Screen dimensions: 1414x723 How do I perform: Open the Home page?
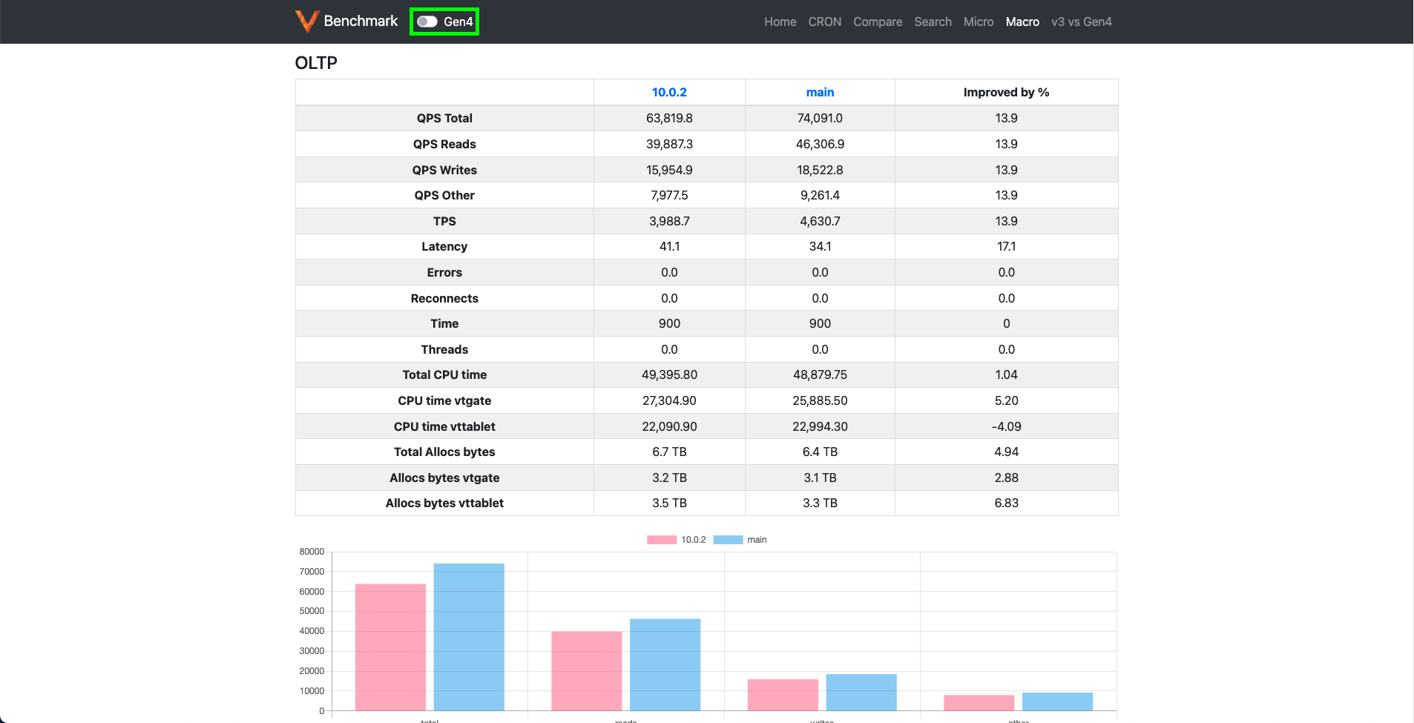(x=780, y=22)
